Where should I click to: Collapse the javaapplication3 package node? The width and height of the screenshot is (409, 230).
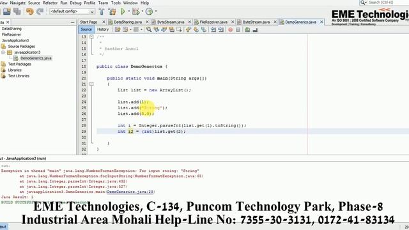[3, 52]
